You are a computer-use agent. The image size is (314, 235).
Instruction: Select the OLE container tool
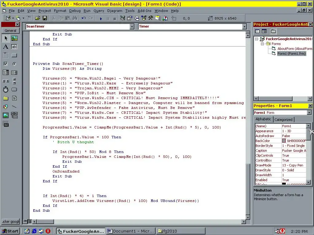click(6, 124)
